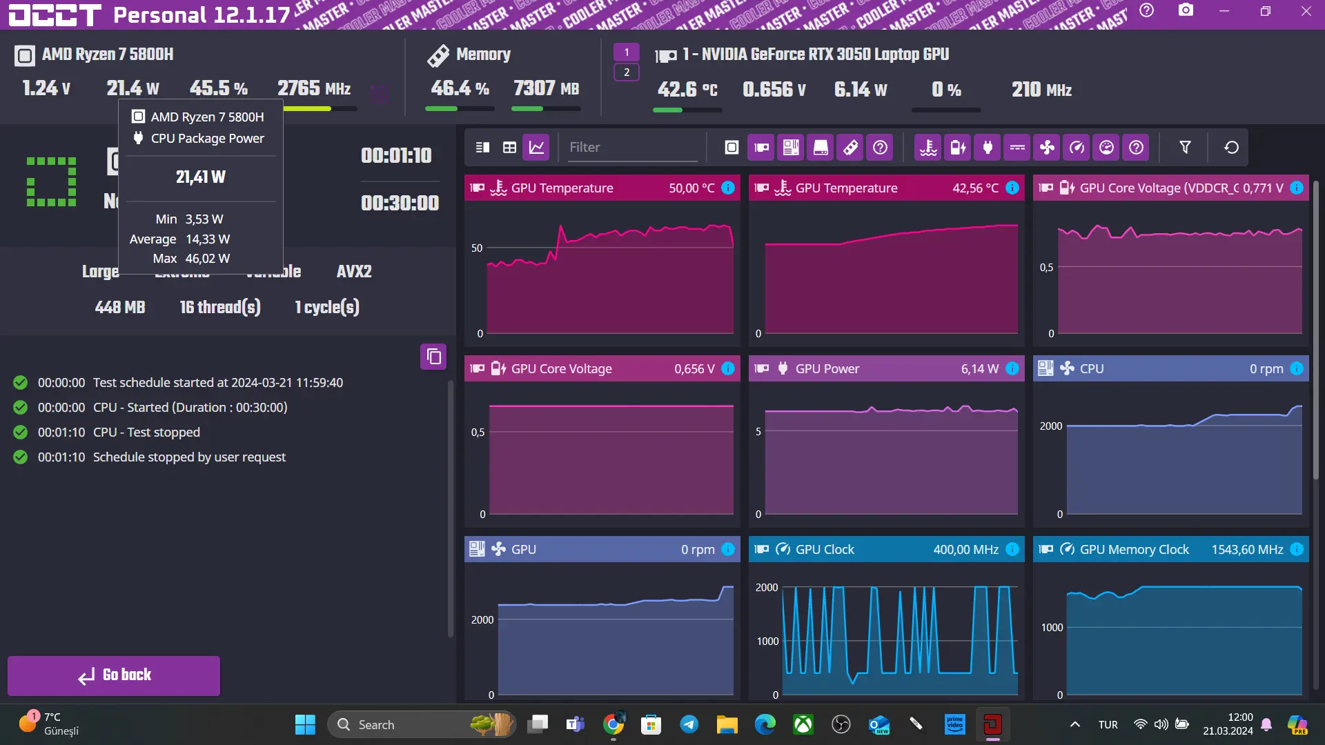Screen dimensions: 1325x745
Task: Open Telegram from the taskbar
Action: (689, 724)
